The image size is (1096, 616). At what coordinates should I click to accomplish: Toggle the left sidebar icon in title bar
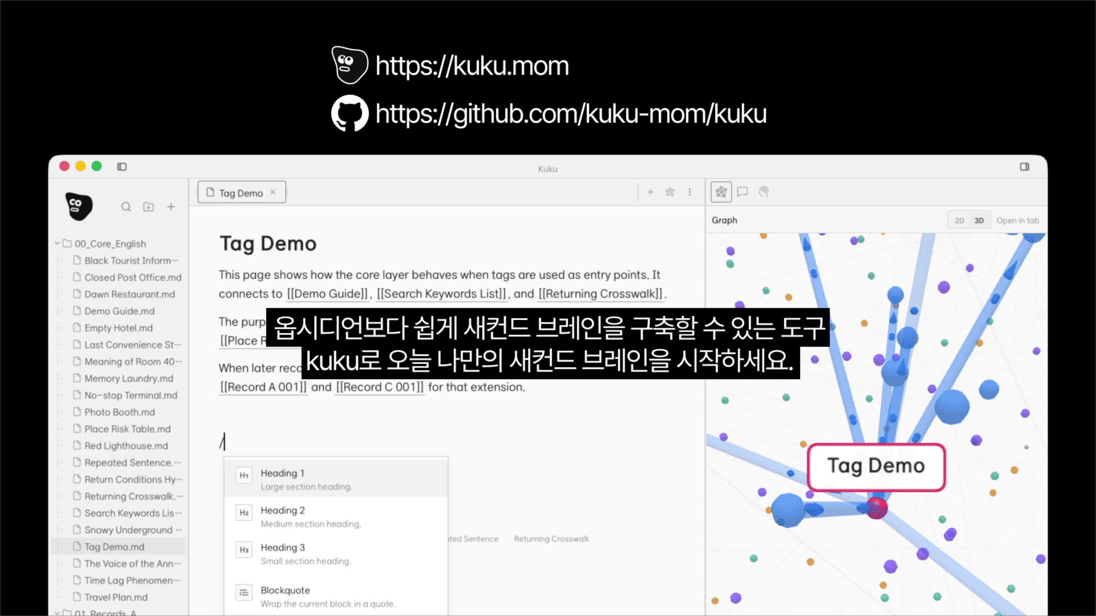pyautogui.click(x=122, y=167)
